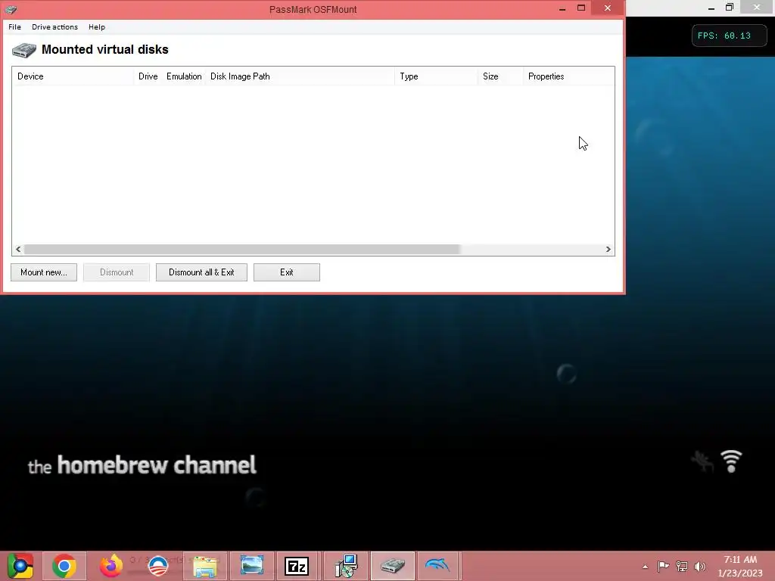This screenshot has width=775, height=581.
Task: Click the Exit button
Action: pos(287,272)
